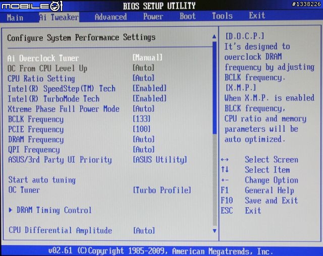This screenshot has width=323, height=256.
Task: Select the DRAM Frequency label
Action: pyautogui.click(x=36, y=140)
